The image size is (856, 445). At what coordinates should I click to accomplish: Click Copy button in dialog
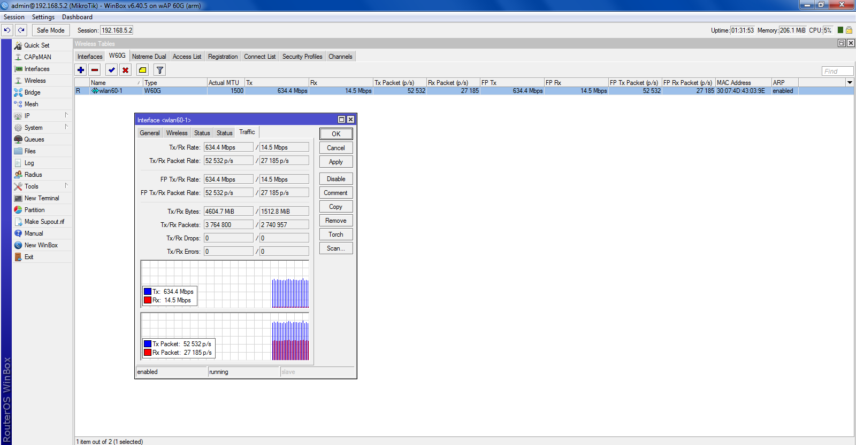[336, 207]
